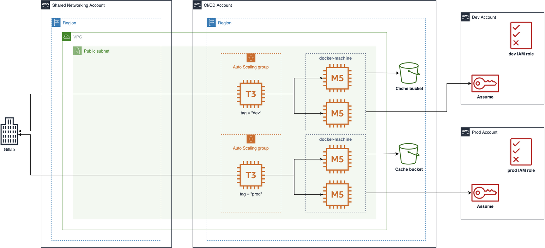Click the Public subnet lock icon

pos(77,51)
